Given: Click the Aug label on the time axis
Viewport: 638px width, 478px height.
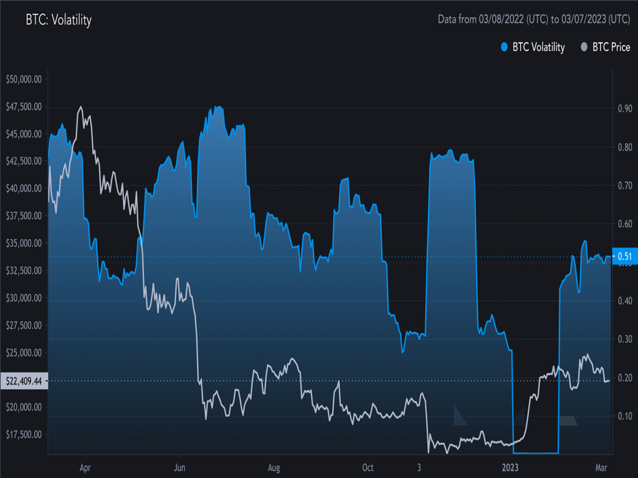Looking at the screenshot, I should (x=273, y=466).
